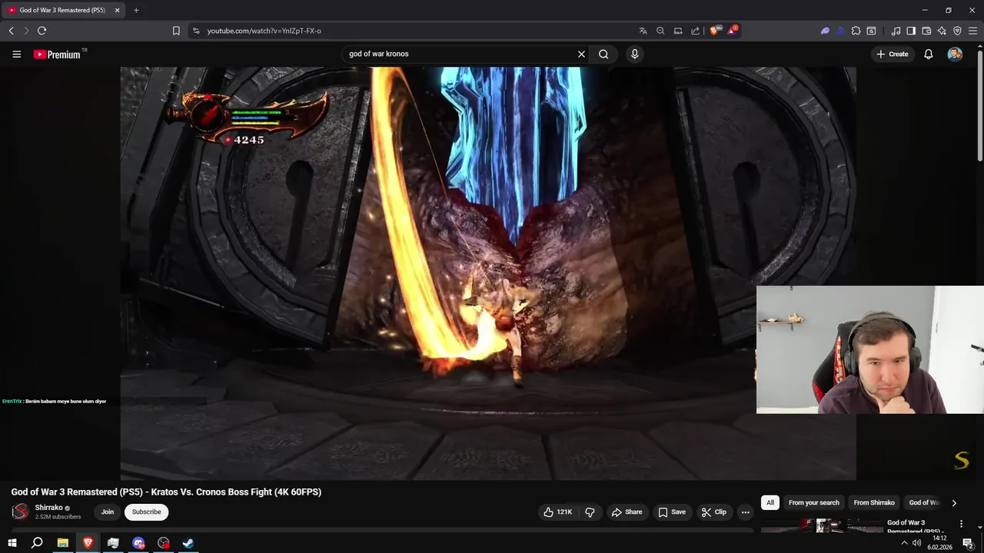Open the browser main menu
The width and height of the screenshot is (984, 553).
972,31
